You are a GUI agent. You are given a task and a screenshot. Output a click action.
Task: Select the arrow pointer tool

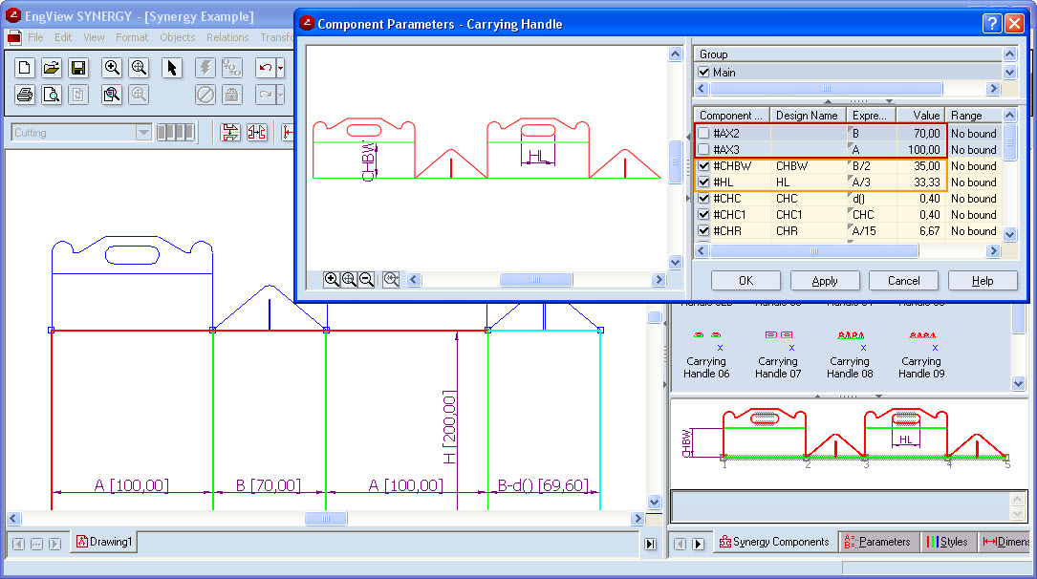coord(171,68)
